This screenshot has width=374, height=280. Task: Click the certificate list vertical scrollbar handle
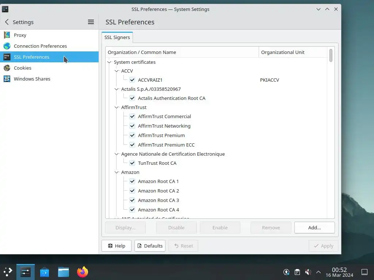331,55
